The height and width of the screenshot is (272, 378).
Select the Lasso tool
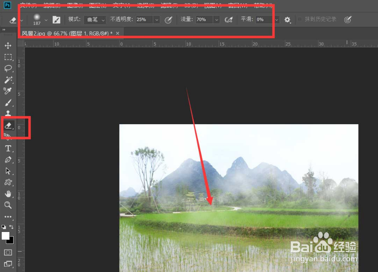[8, 69]
